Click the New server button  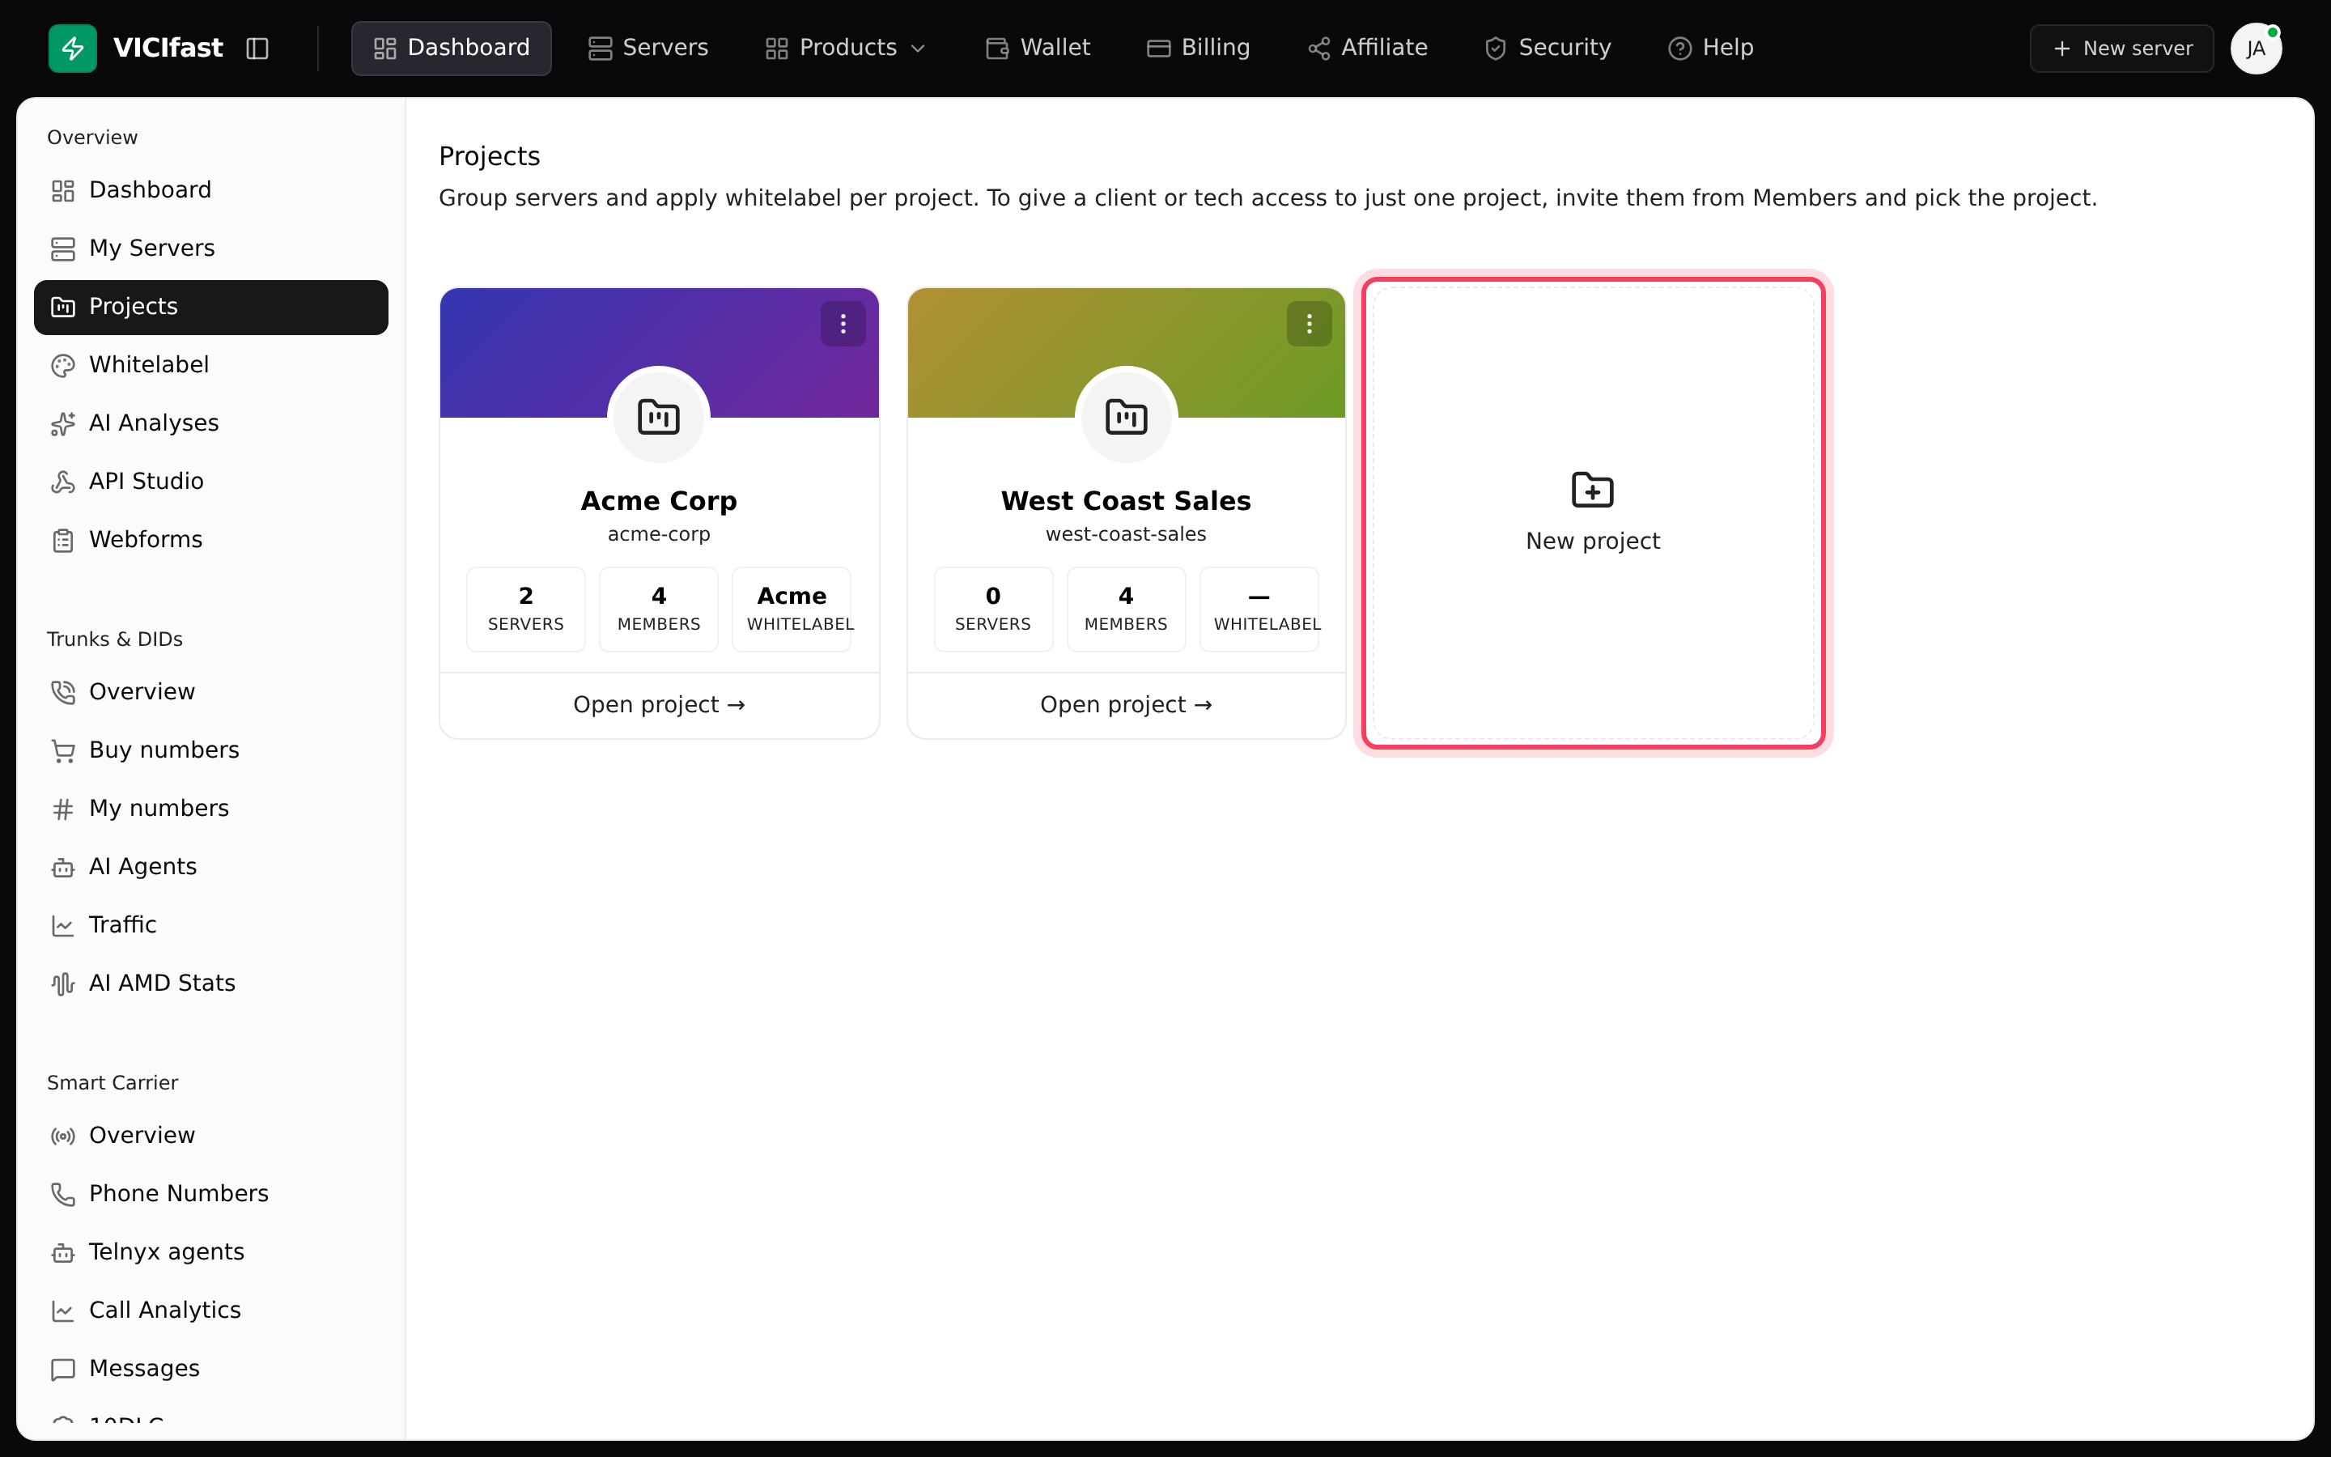click(2121, 49)
